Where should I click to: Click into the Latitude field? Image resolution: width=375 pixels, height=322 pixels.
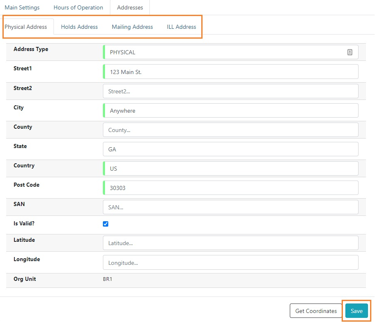(x=231, y=243)
